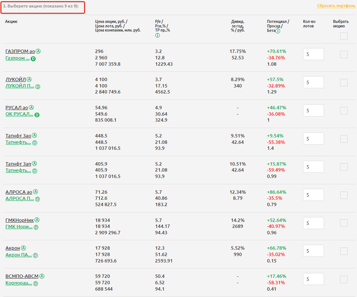Focus the lots input for РУСАЛ ао
357x297 pixels.
pos(313,110)
